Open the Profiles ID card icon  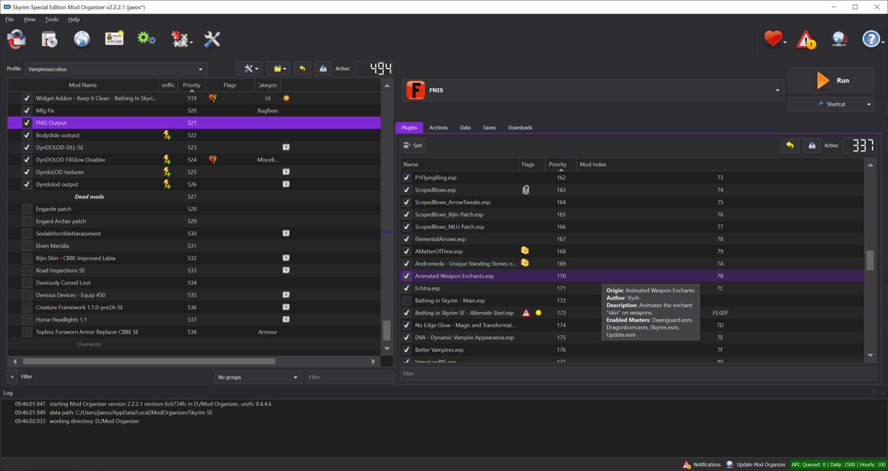click(x=114, y=39)
